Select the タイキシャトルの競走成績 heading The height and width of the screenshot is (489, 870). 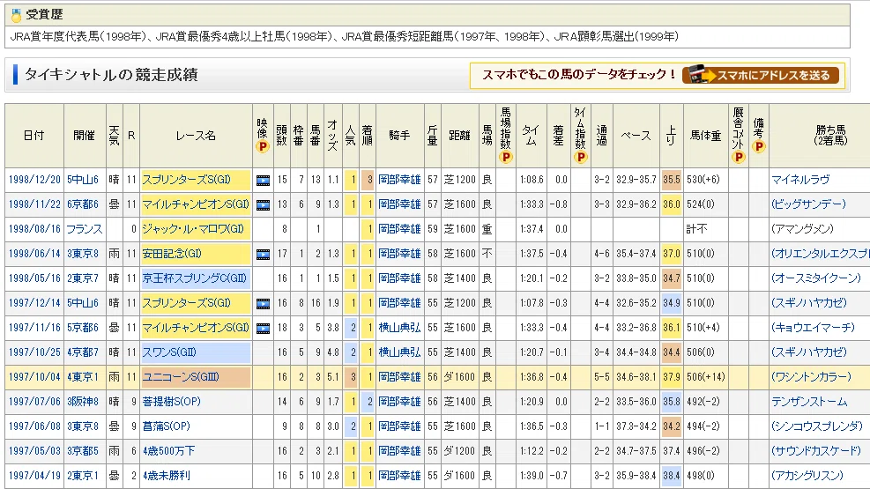tap(111, 75)
